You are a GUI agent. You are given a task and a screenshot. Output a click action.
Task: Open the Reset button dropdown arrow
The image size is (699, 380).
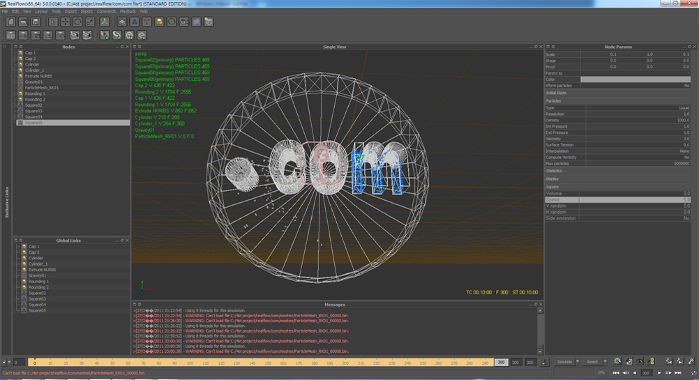click(605, 362)
